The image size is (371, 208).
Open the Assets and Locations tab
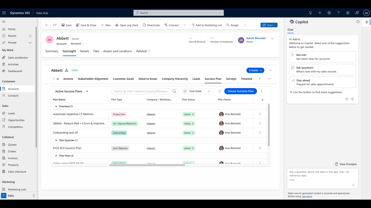[x=117, y=51]
